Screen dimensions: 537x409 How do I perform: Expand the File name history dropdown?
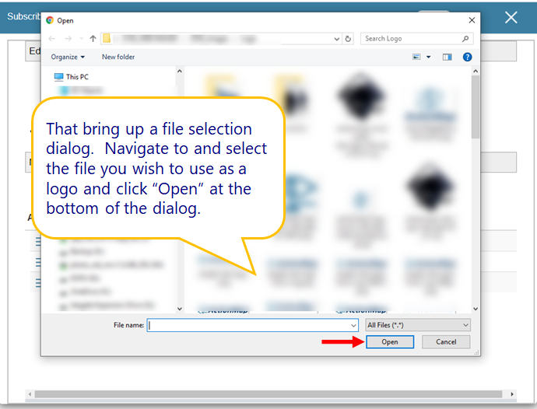[x=353, y=325]
